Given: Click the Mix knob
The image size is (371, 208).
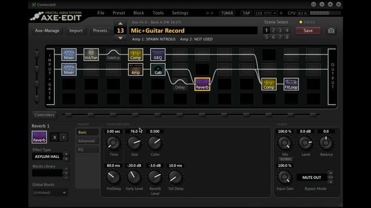Looking at the screenshot, I should 285,143.
